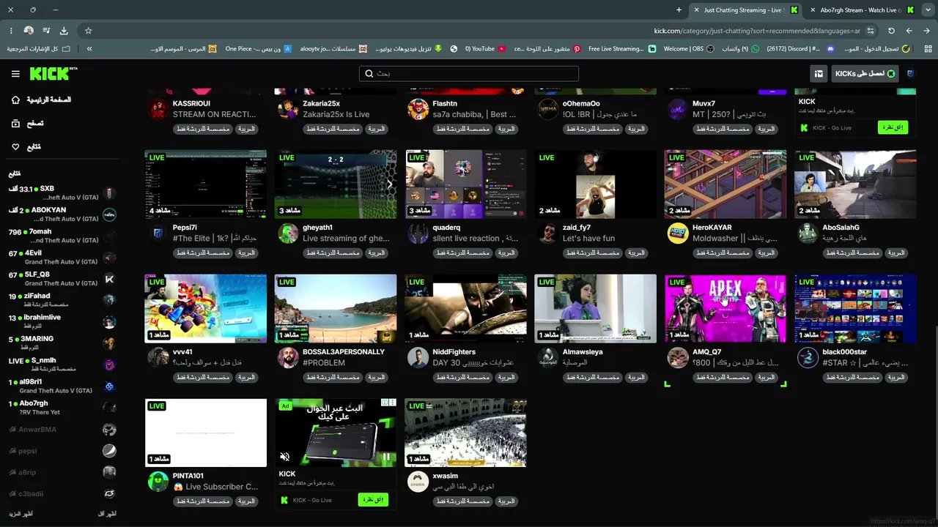Open the Pepsi7i stream thumbnail
The height and width of the screenshot is (527, 938).
click(x=206, y=184)
